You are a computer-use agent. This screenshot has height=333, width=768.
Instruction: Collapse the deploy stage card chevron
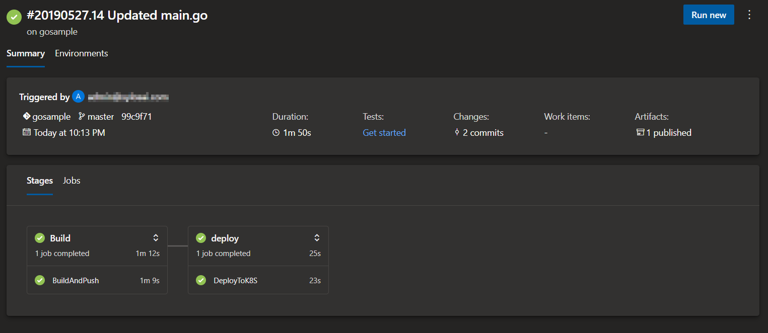click(317, 238)
